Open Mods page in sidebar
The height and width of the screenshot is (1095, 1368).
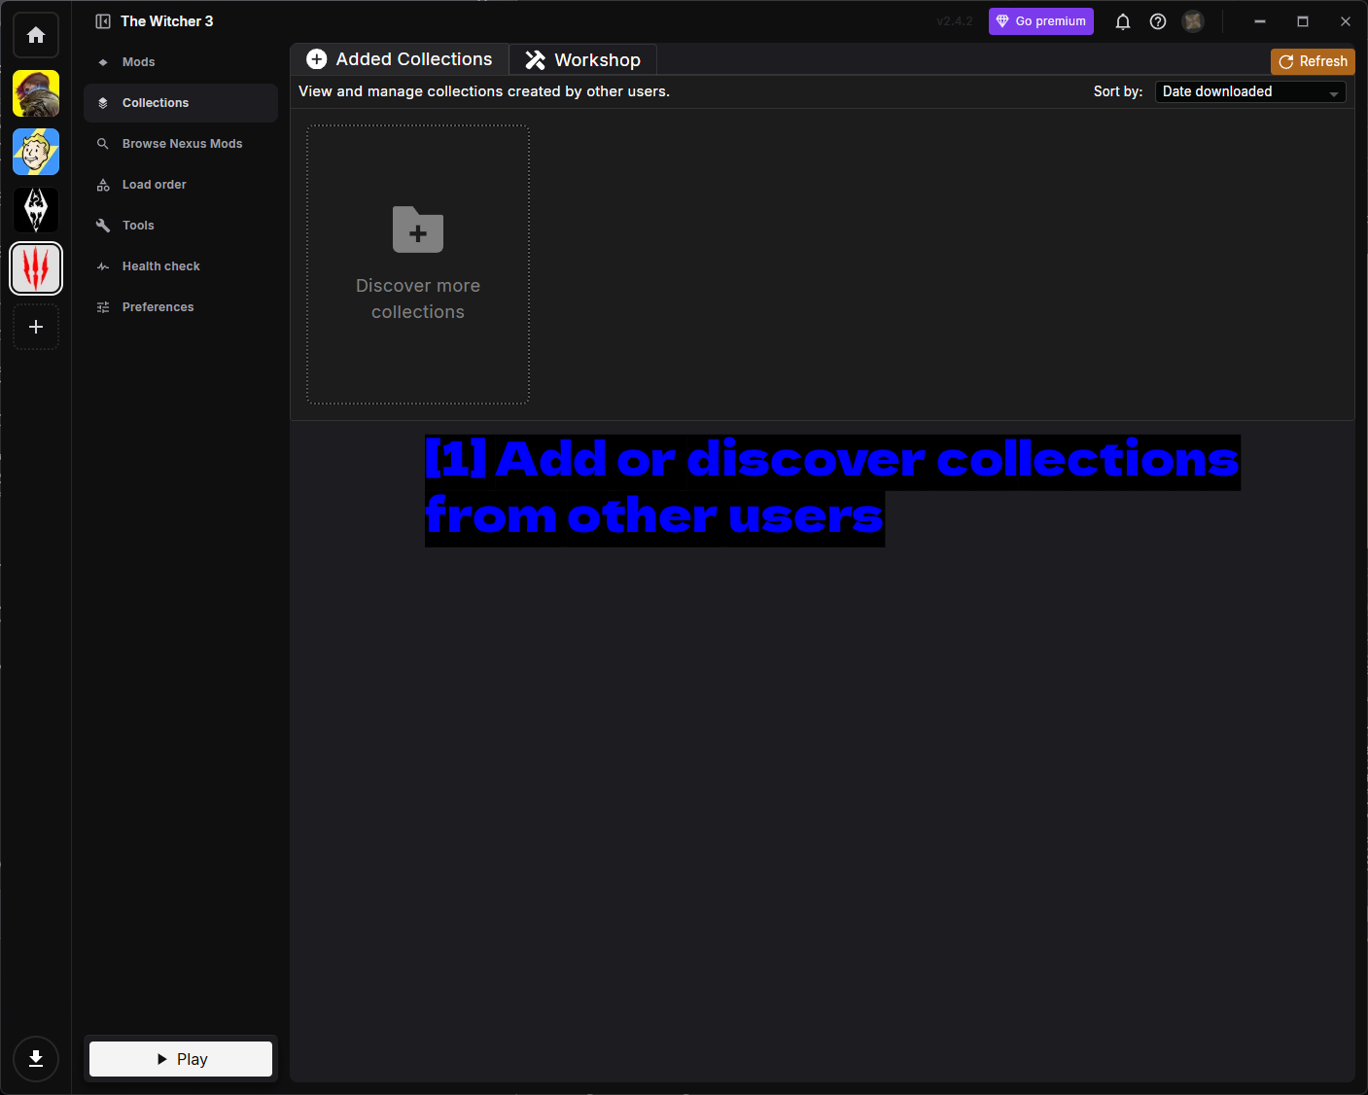coord(181,62)
